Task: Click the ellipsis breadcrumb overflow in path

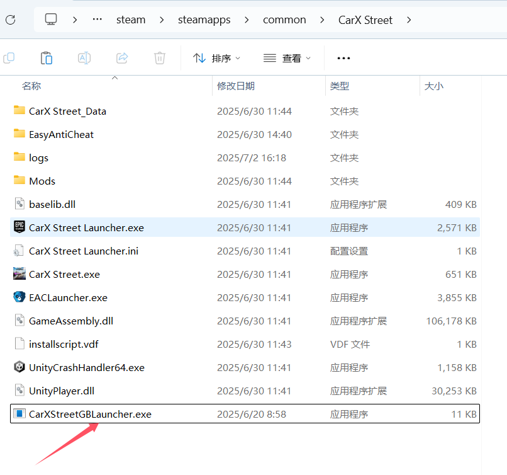Action: pos(97,20)
